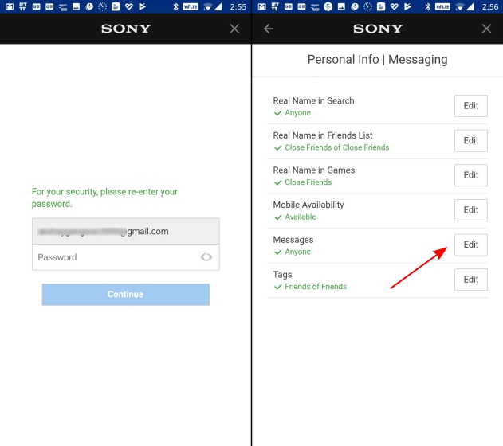The width and height of the screenshot is (503, 446).
Task: Select the 'Tags' row label
Action: click(282, 275)
